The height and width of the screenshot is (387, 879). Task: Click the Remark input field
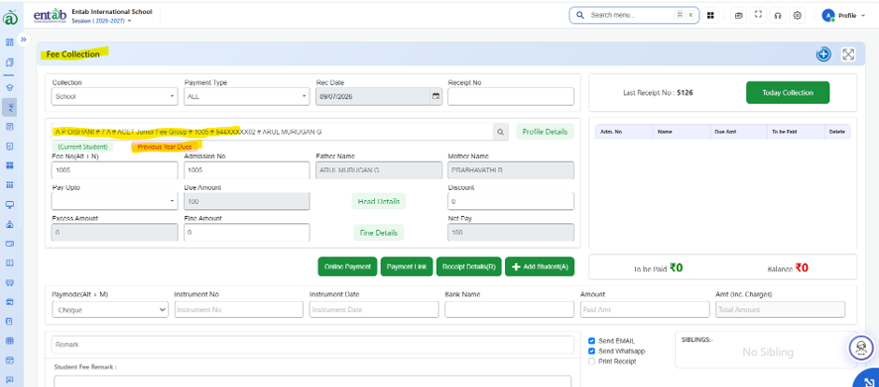313,345
